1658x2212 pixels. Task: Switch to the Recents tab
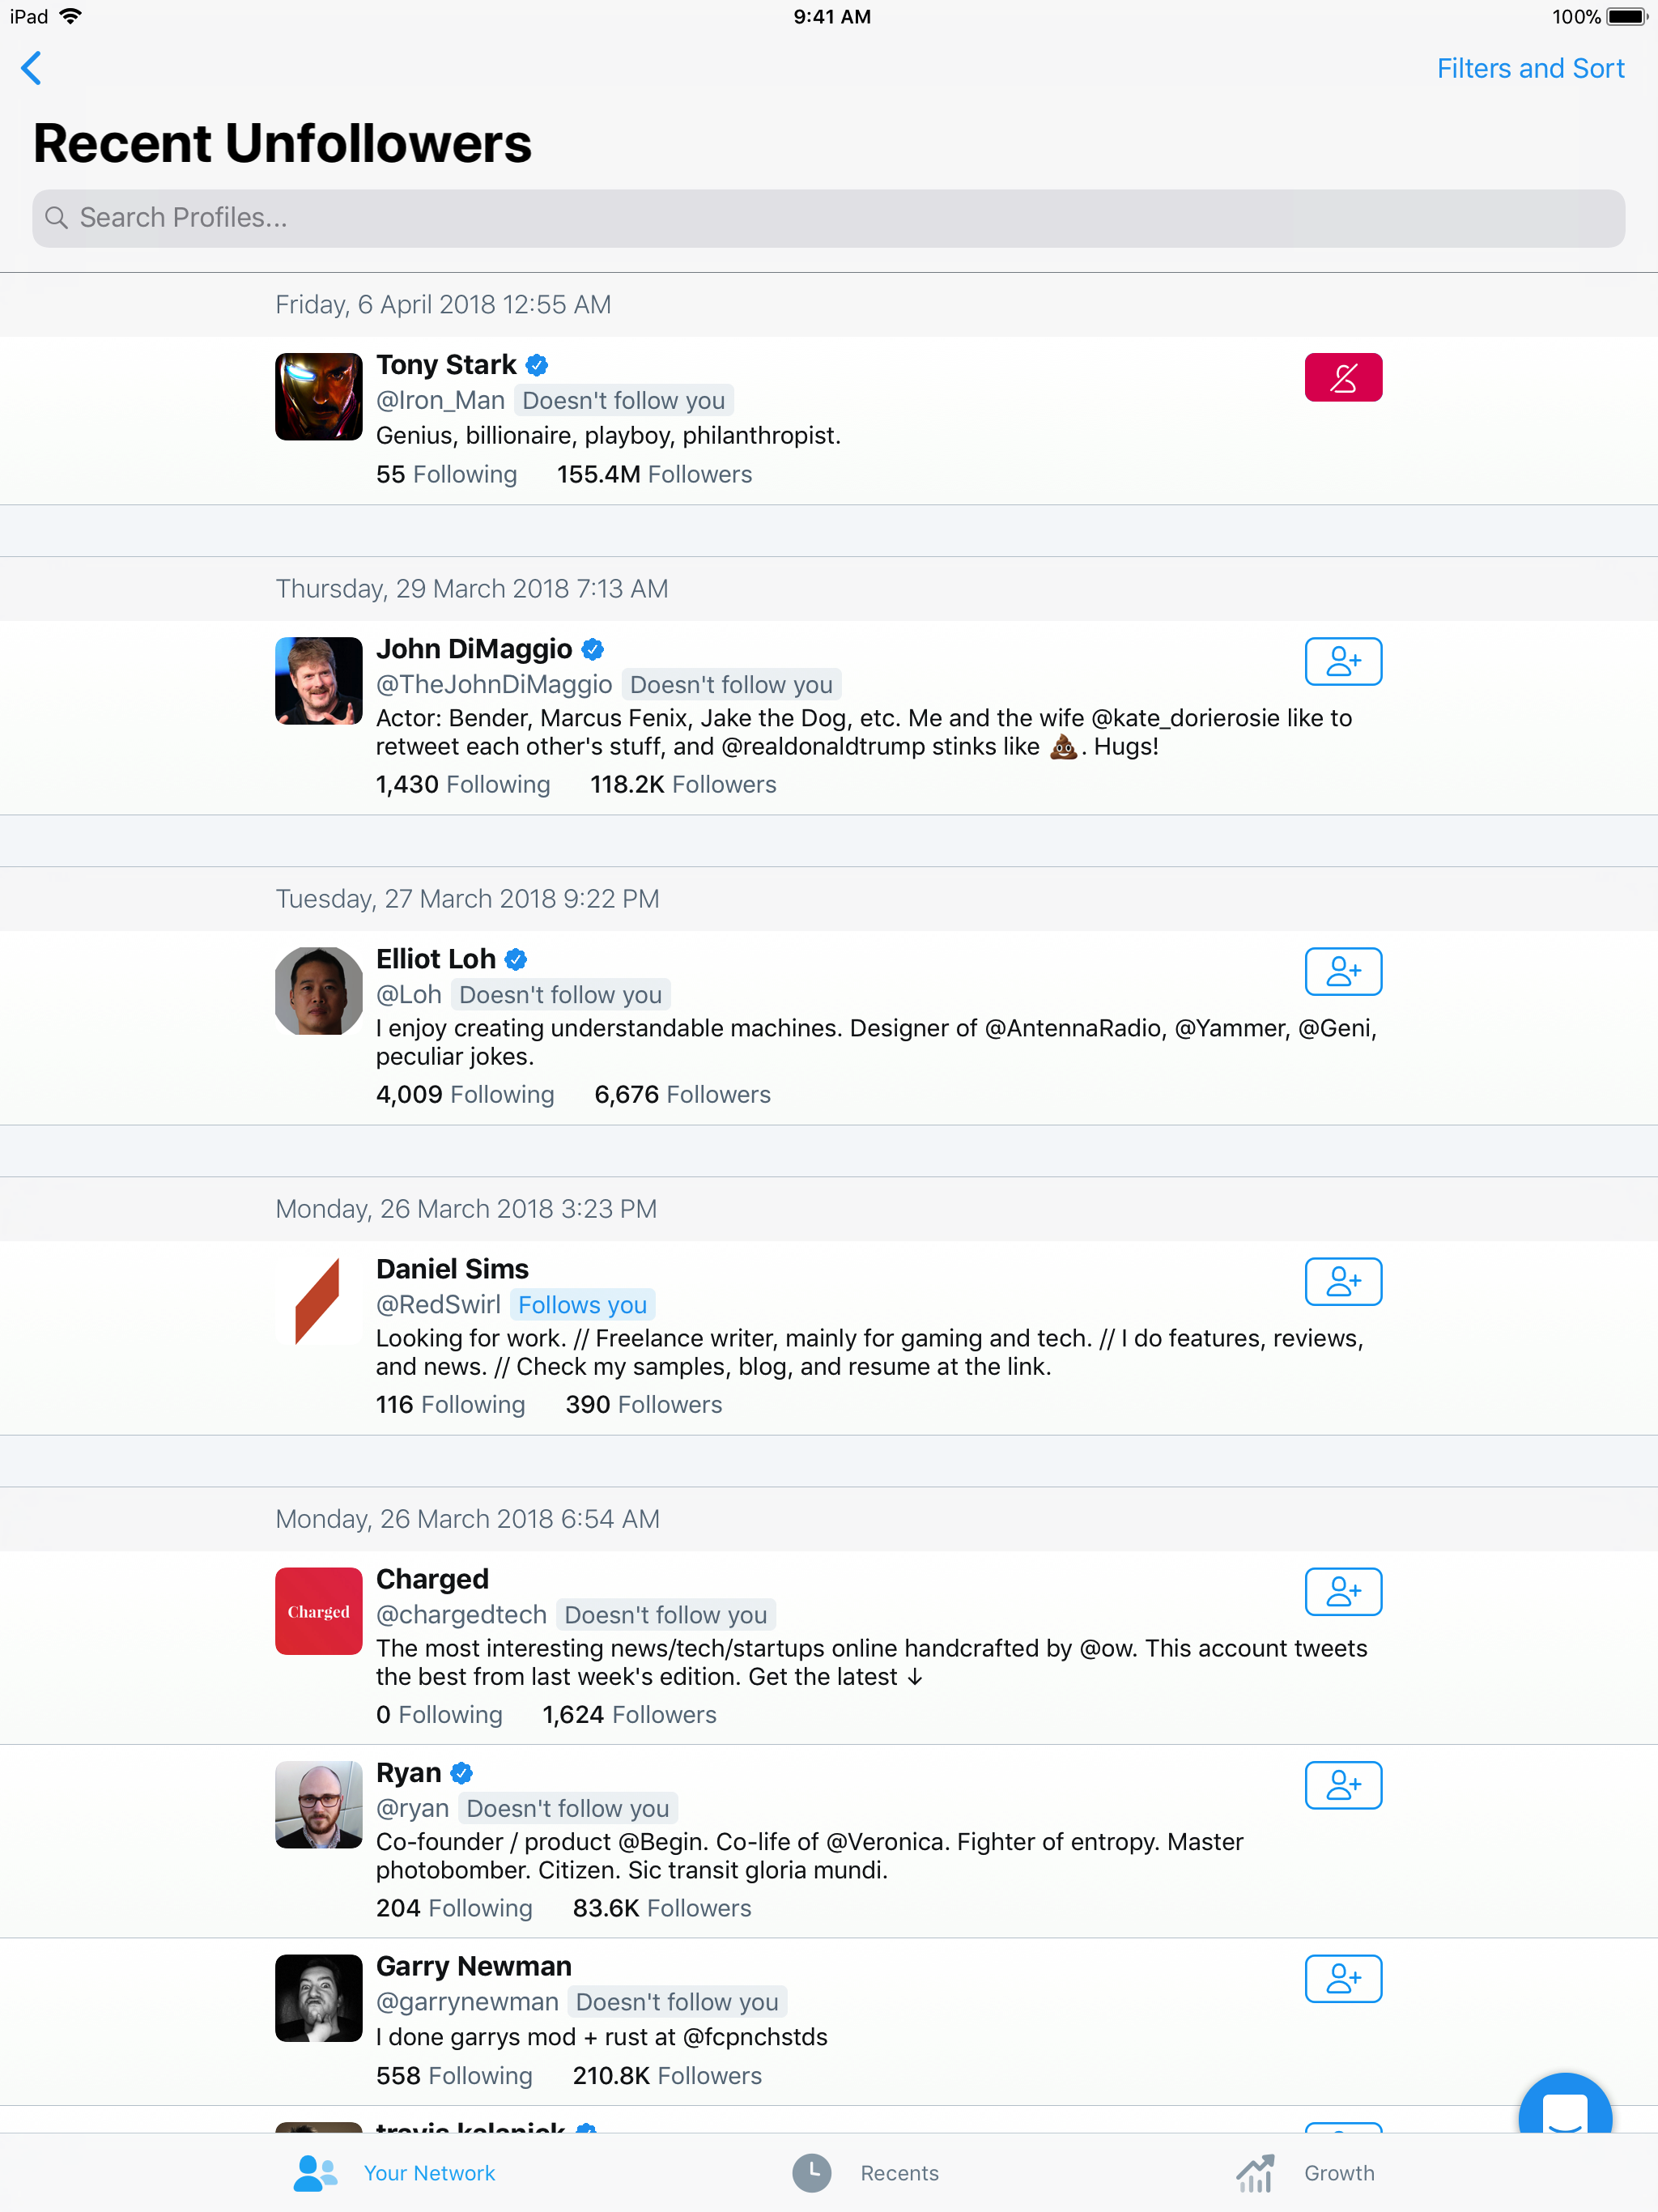(866, 2172)
